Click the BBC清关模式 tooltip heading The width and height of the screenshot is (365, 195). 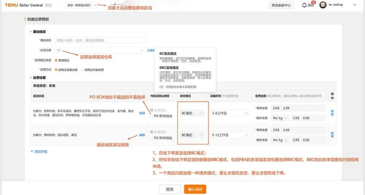point(169,68)
